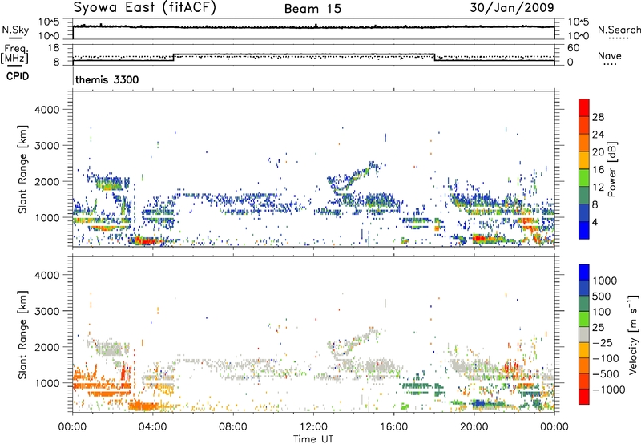This screenshot has width=641, height=444.
Task: Click the '04:00' time axis tick label
Action: pyautogui.click(x=153, y=427)
